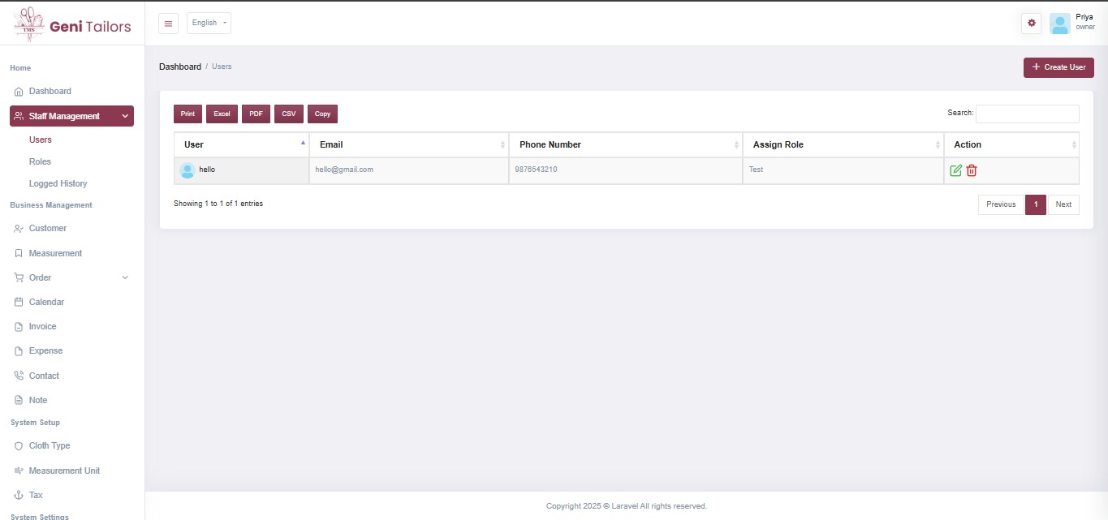Open Invoice from the sidebar
This screenshot has height=520, width=1108.
tap(42, 326)
